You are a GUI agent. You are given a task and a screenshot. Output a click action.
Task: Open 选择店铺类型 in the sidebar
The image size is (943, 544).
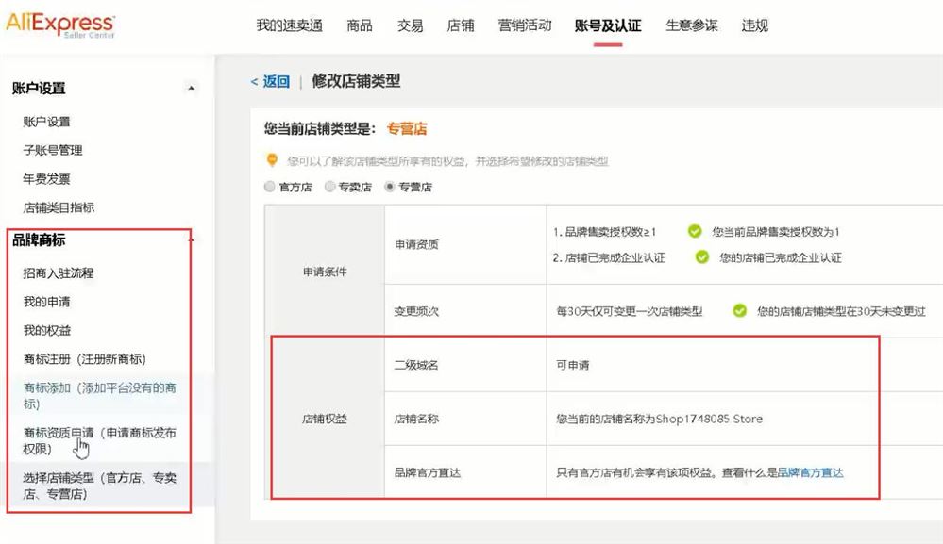(x=99, y=486)
